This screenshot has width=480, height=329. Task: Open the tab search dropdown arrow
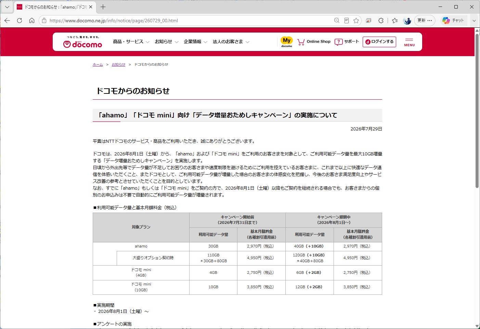pos(7,7)
